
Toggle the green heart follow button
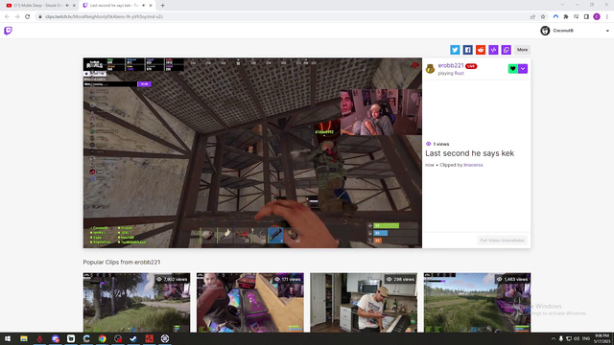click(512, 69)
